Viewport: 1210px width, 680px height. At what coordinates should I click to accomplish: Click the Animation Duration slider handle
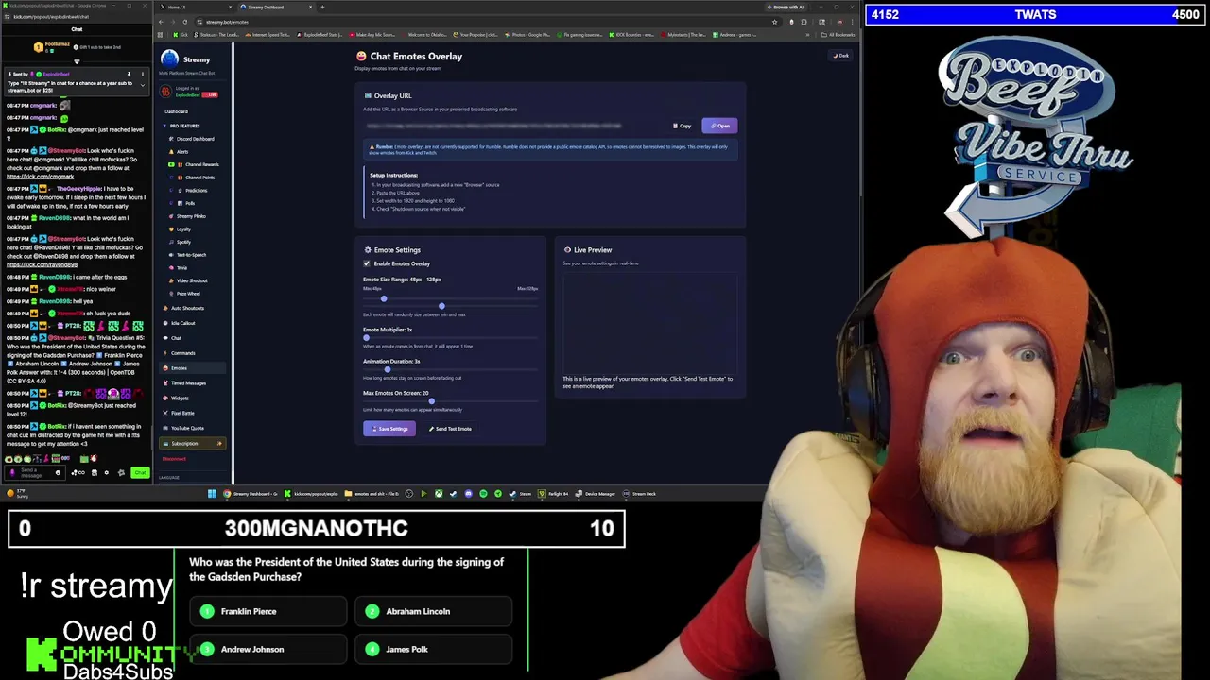point(387,369)
